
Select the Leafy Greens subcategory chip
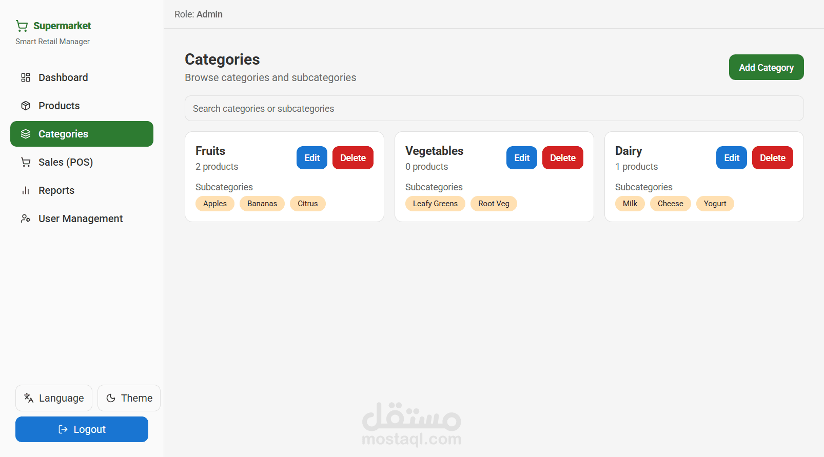(x=435, y=204)
